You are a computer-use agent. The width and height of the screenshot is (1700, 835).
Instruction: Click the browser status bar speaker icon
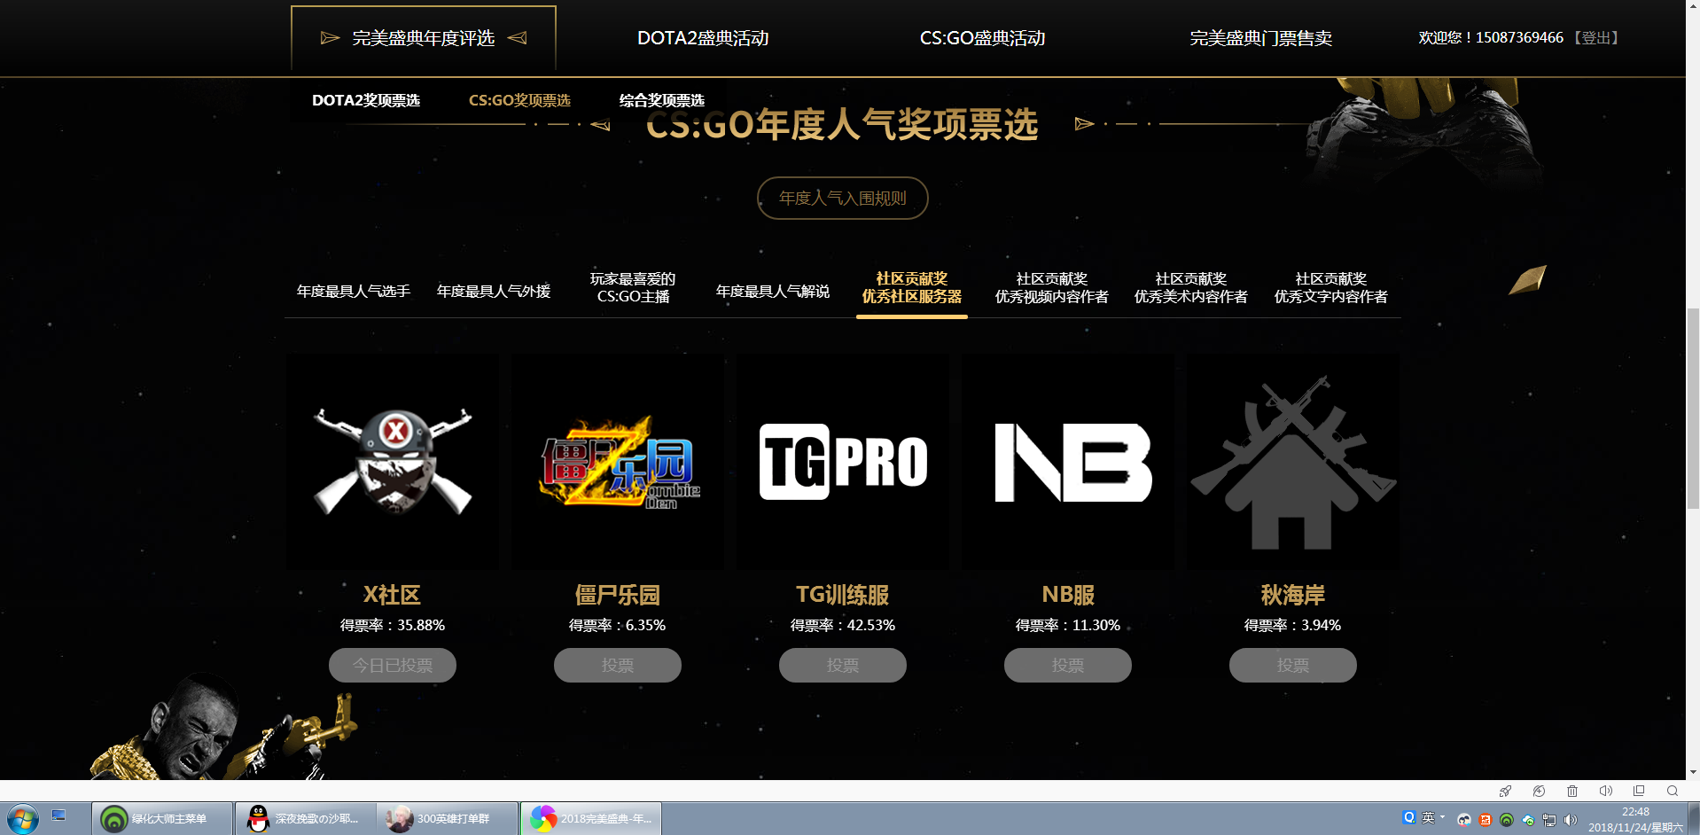click(1605, 791)
